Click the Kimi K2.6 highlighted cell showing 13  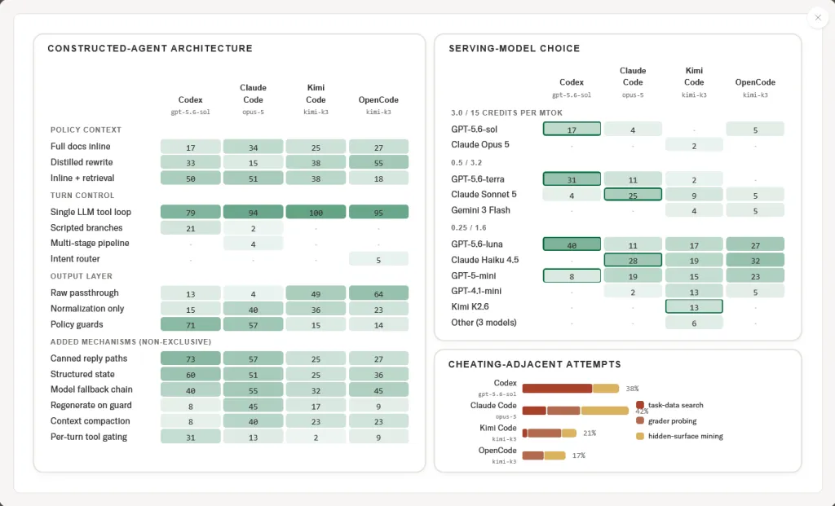coord(694,306)
